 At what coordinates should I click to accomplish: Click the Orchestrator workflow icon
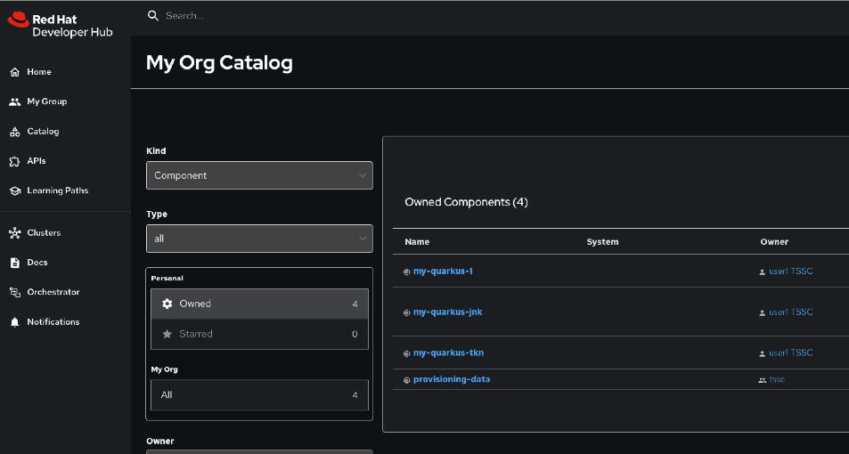point(14,292)
